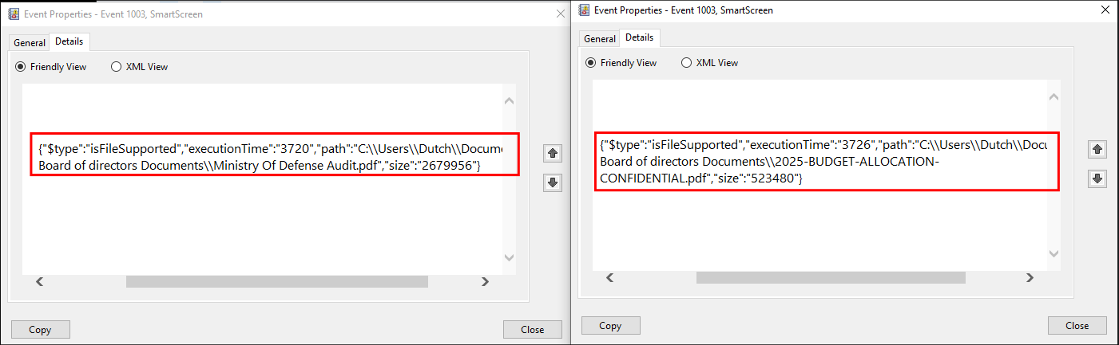Click horizontal scrollbar thumb in right window
Image resolution: width=1119 pixels, height=345 pixels.
click(x=831, y=277)
